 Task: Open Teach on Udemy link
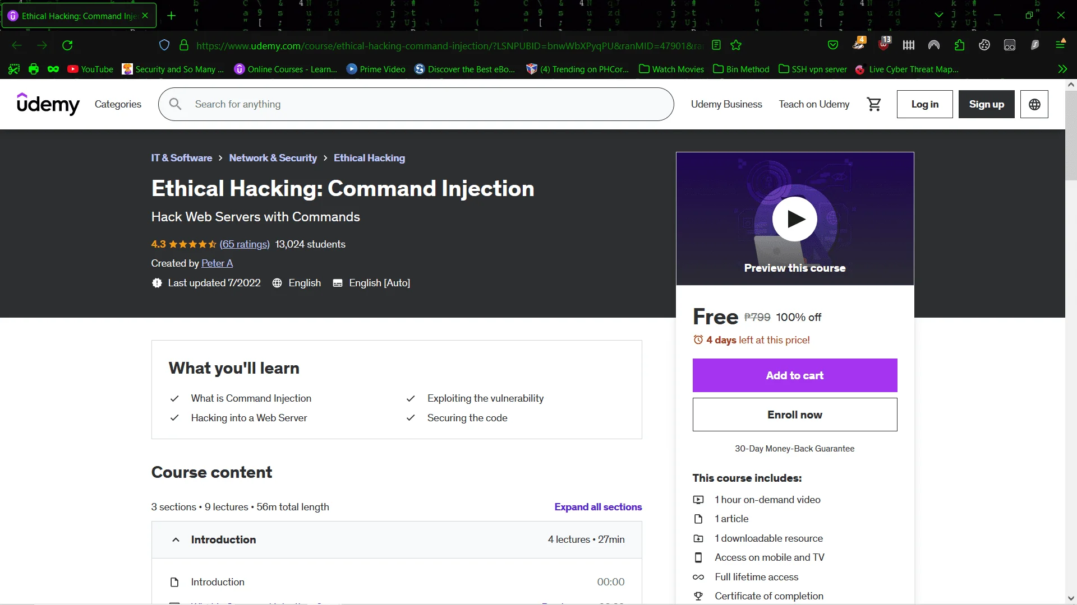click(814, 104)
